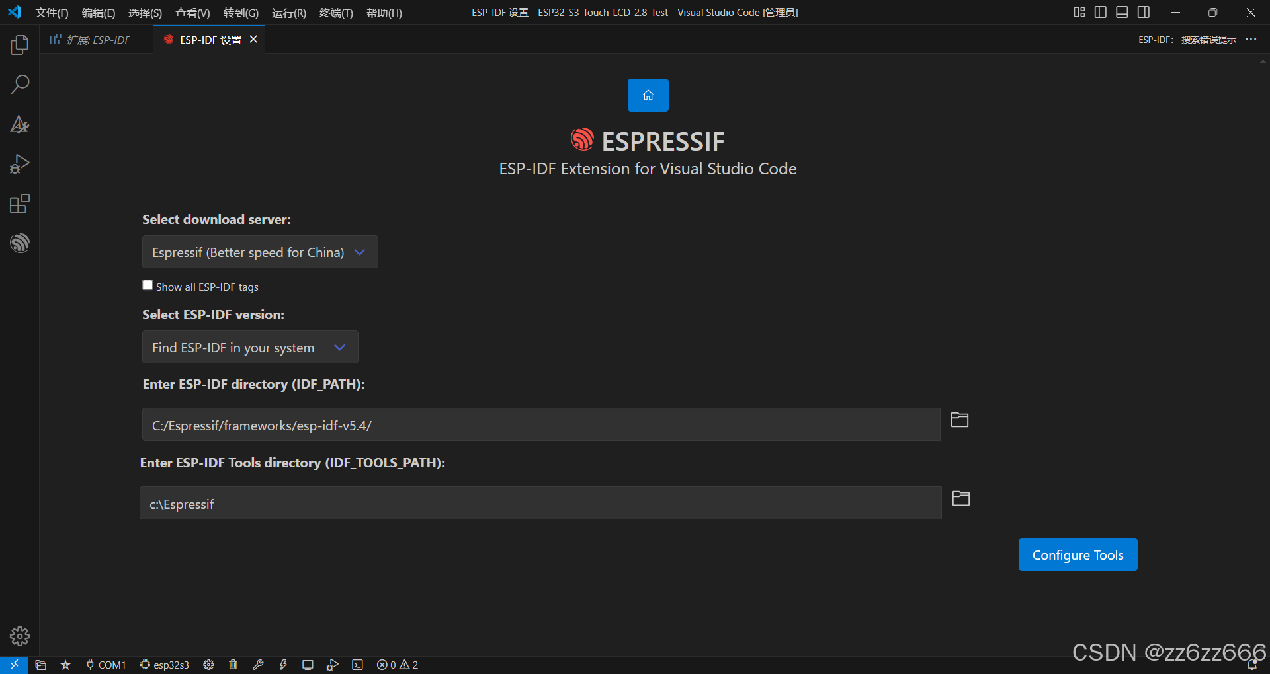Click the IDF_TOOLS_PATH input field

[540, 503]
